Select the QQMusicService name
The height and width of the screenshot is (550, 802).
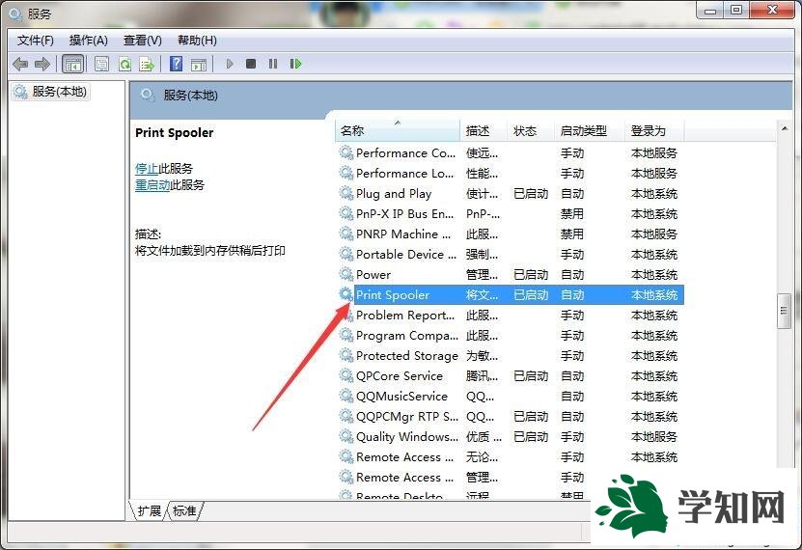(x=402, y=397)
